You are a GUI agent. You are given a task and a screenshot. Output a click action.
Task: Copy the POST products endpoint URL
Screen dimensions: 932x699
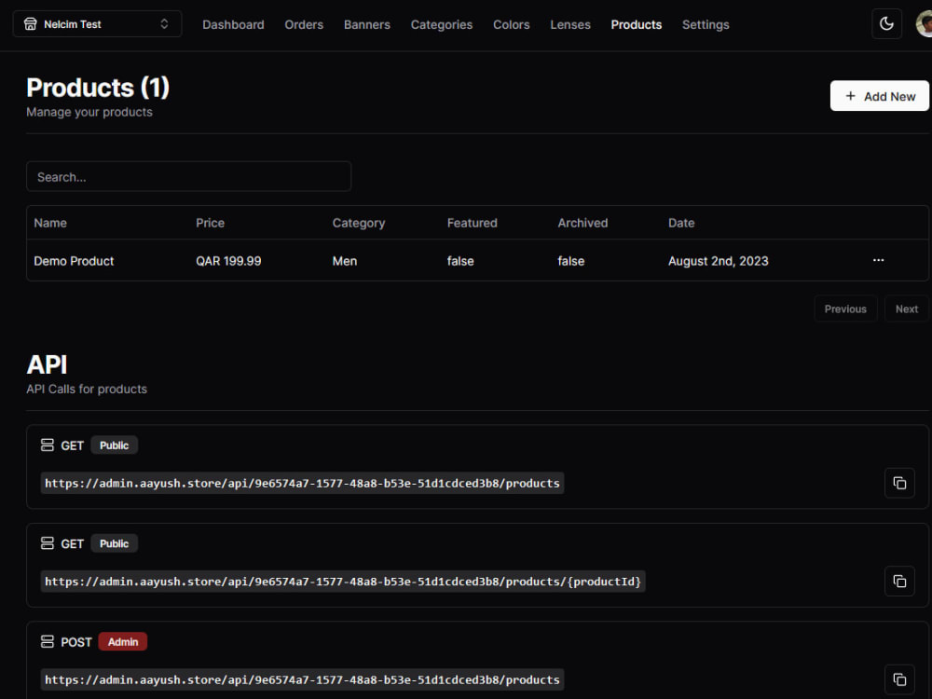click(x=898, y=678)
